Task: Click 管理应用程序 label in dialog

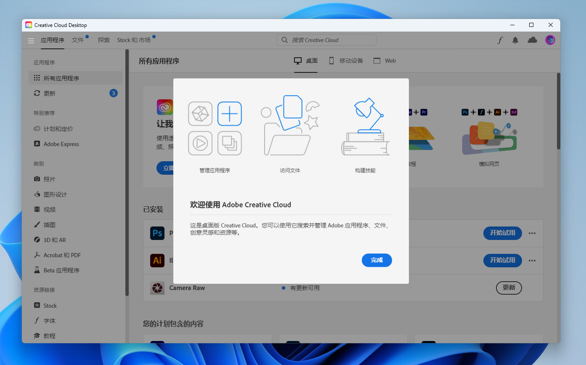Action: pyautogui.click(x=215, y=171)
